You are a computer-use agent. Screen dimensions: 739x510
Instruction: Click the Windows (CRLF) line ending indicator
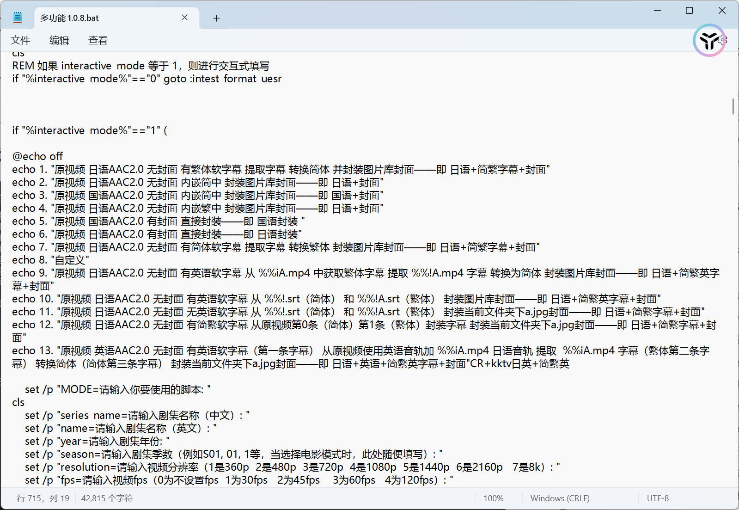pos(560,498)
